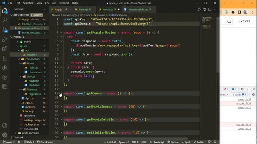Expand the folded getMovieDetails function
Viewport: 257px width, 144px height.
[61, 120]
